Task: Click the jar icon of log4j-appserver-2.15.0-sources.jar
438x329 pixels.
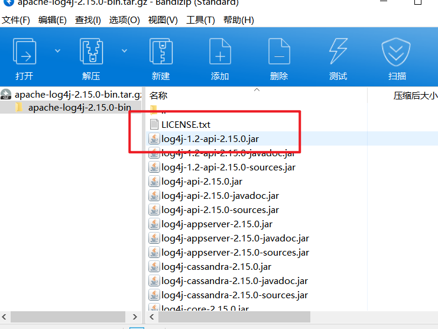Action: 154,253
